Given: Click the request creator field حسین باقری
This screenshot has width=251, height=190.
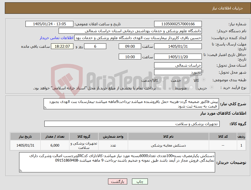Looking at the screenshot, I should pos(138,38).
